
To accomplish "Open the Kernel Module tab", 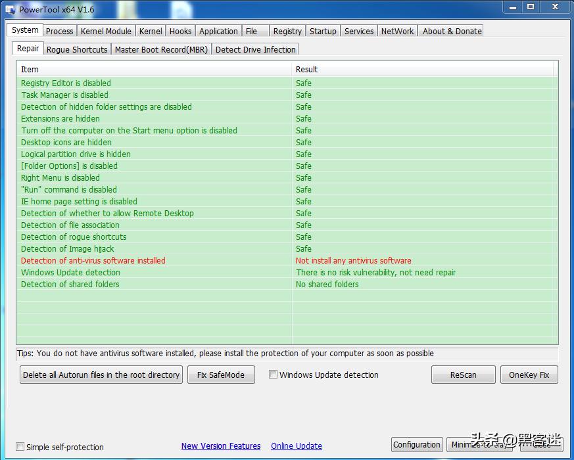I will (x=106, y=31).
